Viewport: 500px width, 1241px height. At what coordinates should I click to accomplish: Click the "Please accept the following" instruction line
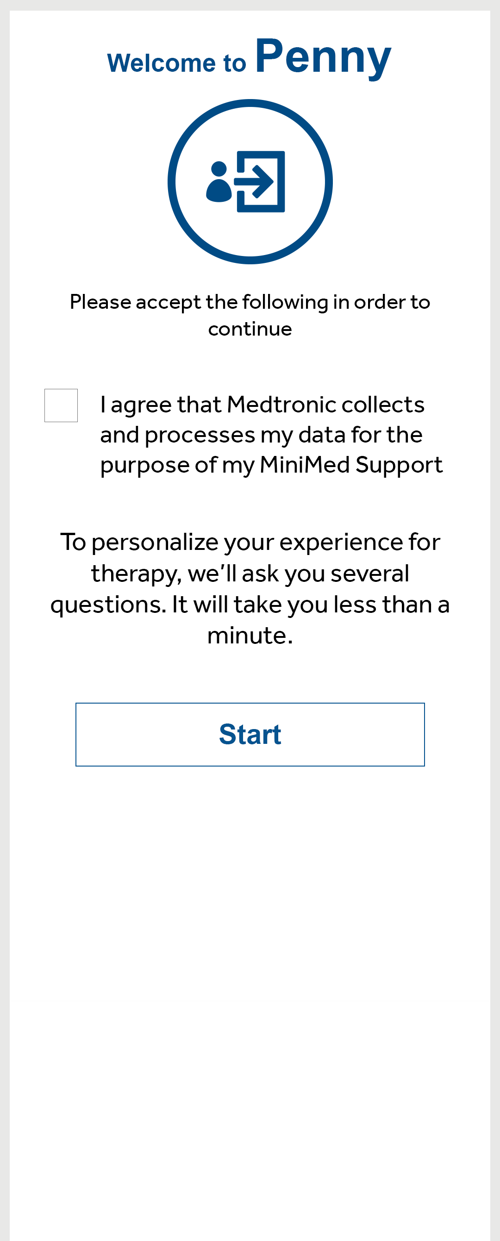point(250,302)
